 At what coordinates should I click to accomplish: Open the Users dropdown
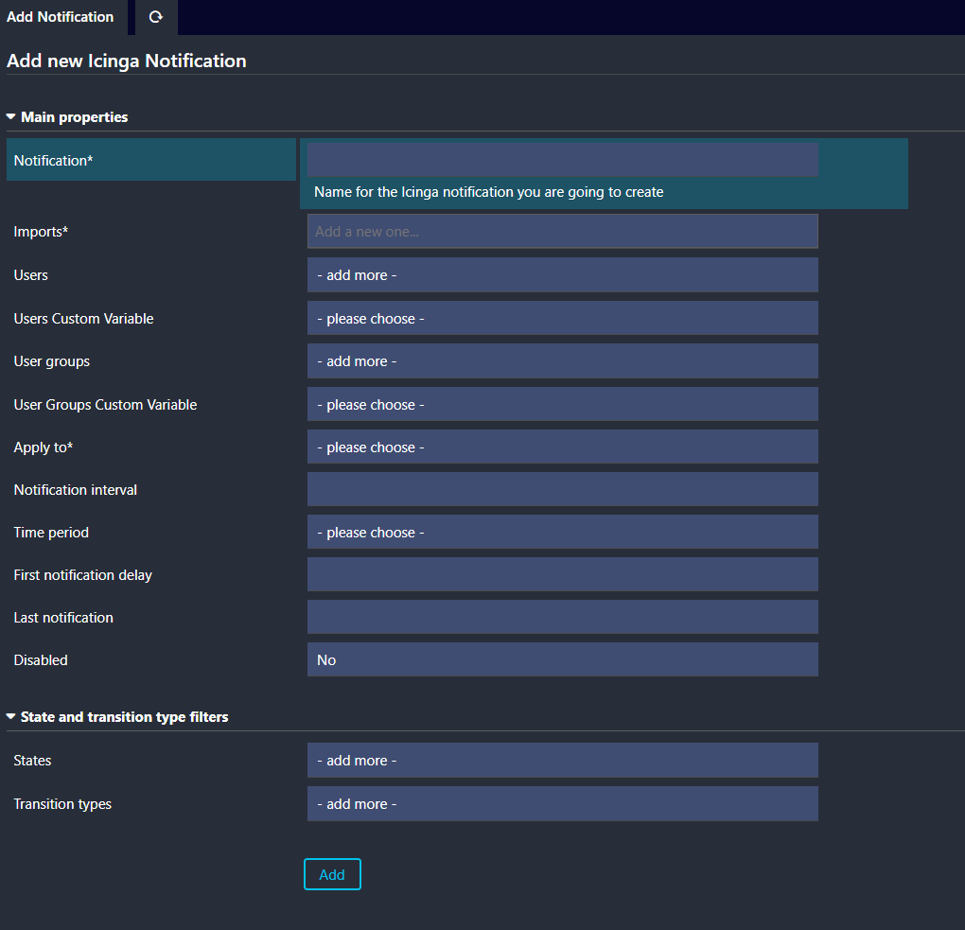(x=562, y=275)
